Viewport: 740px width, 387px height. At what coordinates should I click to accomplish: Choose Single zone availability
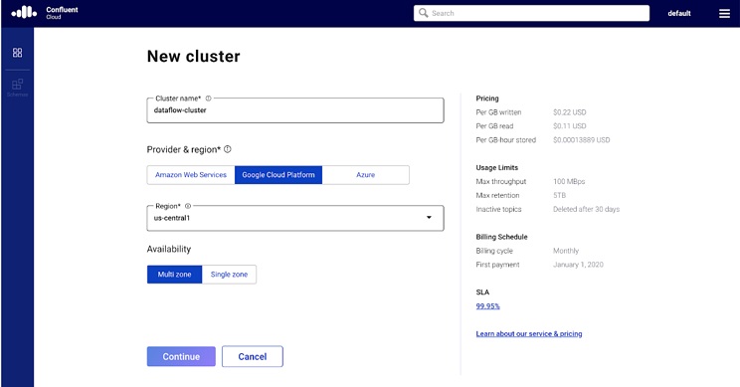click(x=229, y=275)
